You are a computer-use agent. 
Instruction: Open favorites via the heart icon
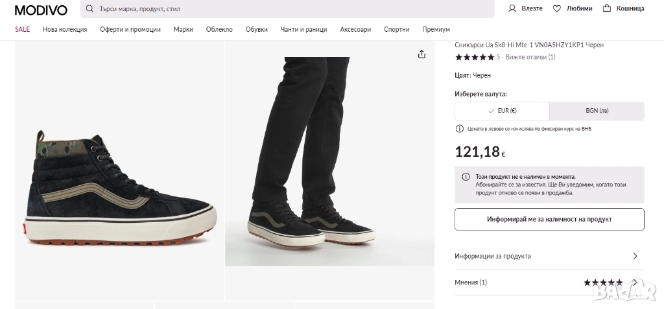coord(556,8)
